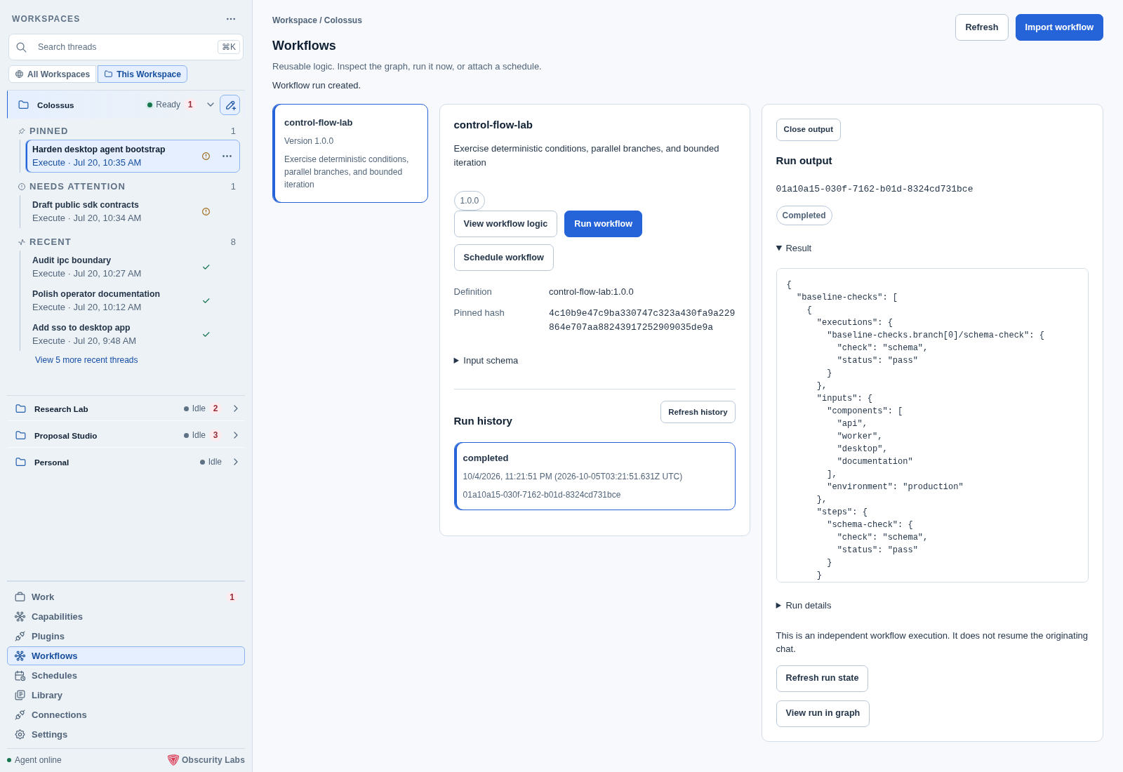Expand the Proposal Studio workspace

coord(236,435)
